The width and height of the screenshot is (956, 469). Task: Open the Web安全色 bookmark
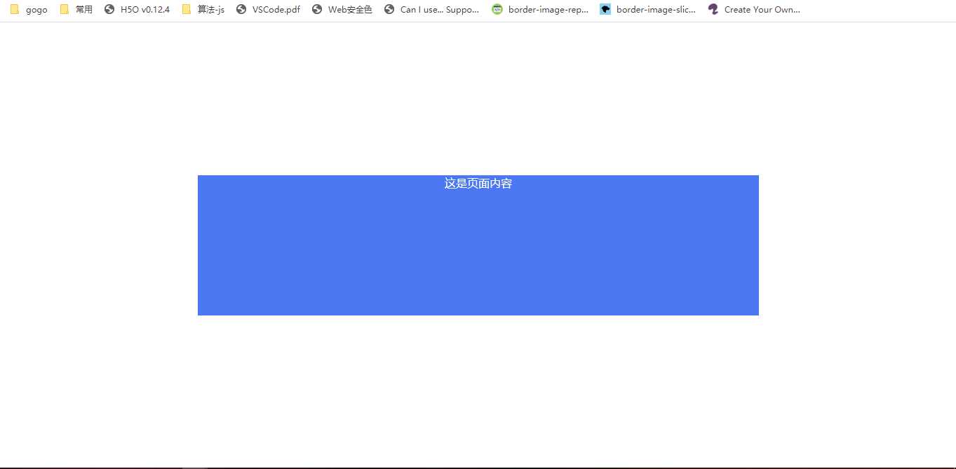pos(342,10)
